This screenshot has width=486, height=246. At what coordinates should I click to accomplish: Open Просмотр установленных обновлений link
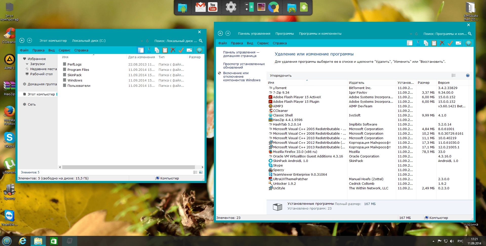(x=244, y=66)
